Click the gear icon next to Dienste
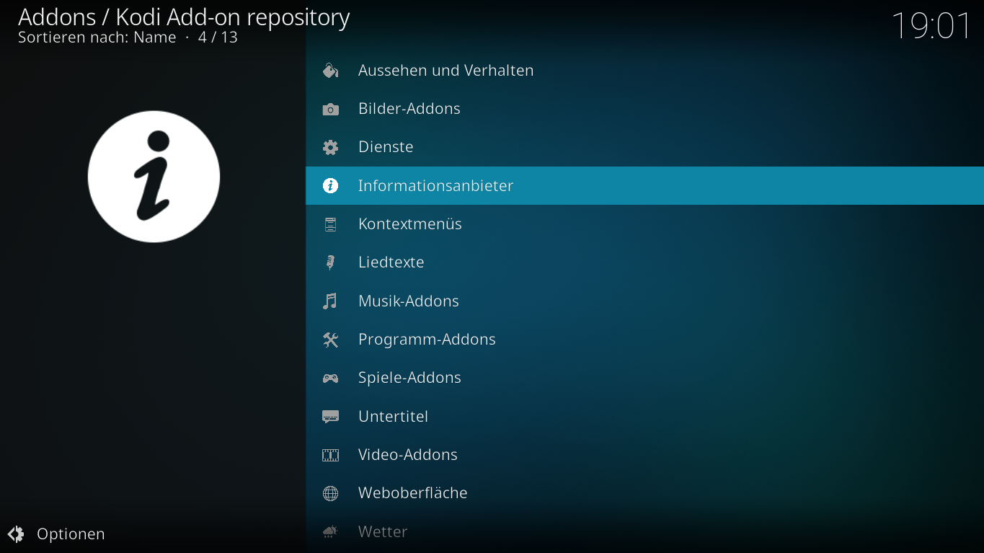The height and width of the screenshot is (553, 984). pyautogui.click(x=330, y=147)
